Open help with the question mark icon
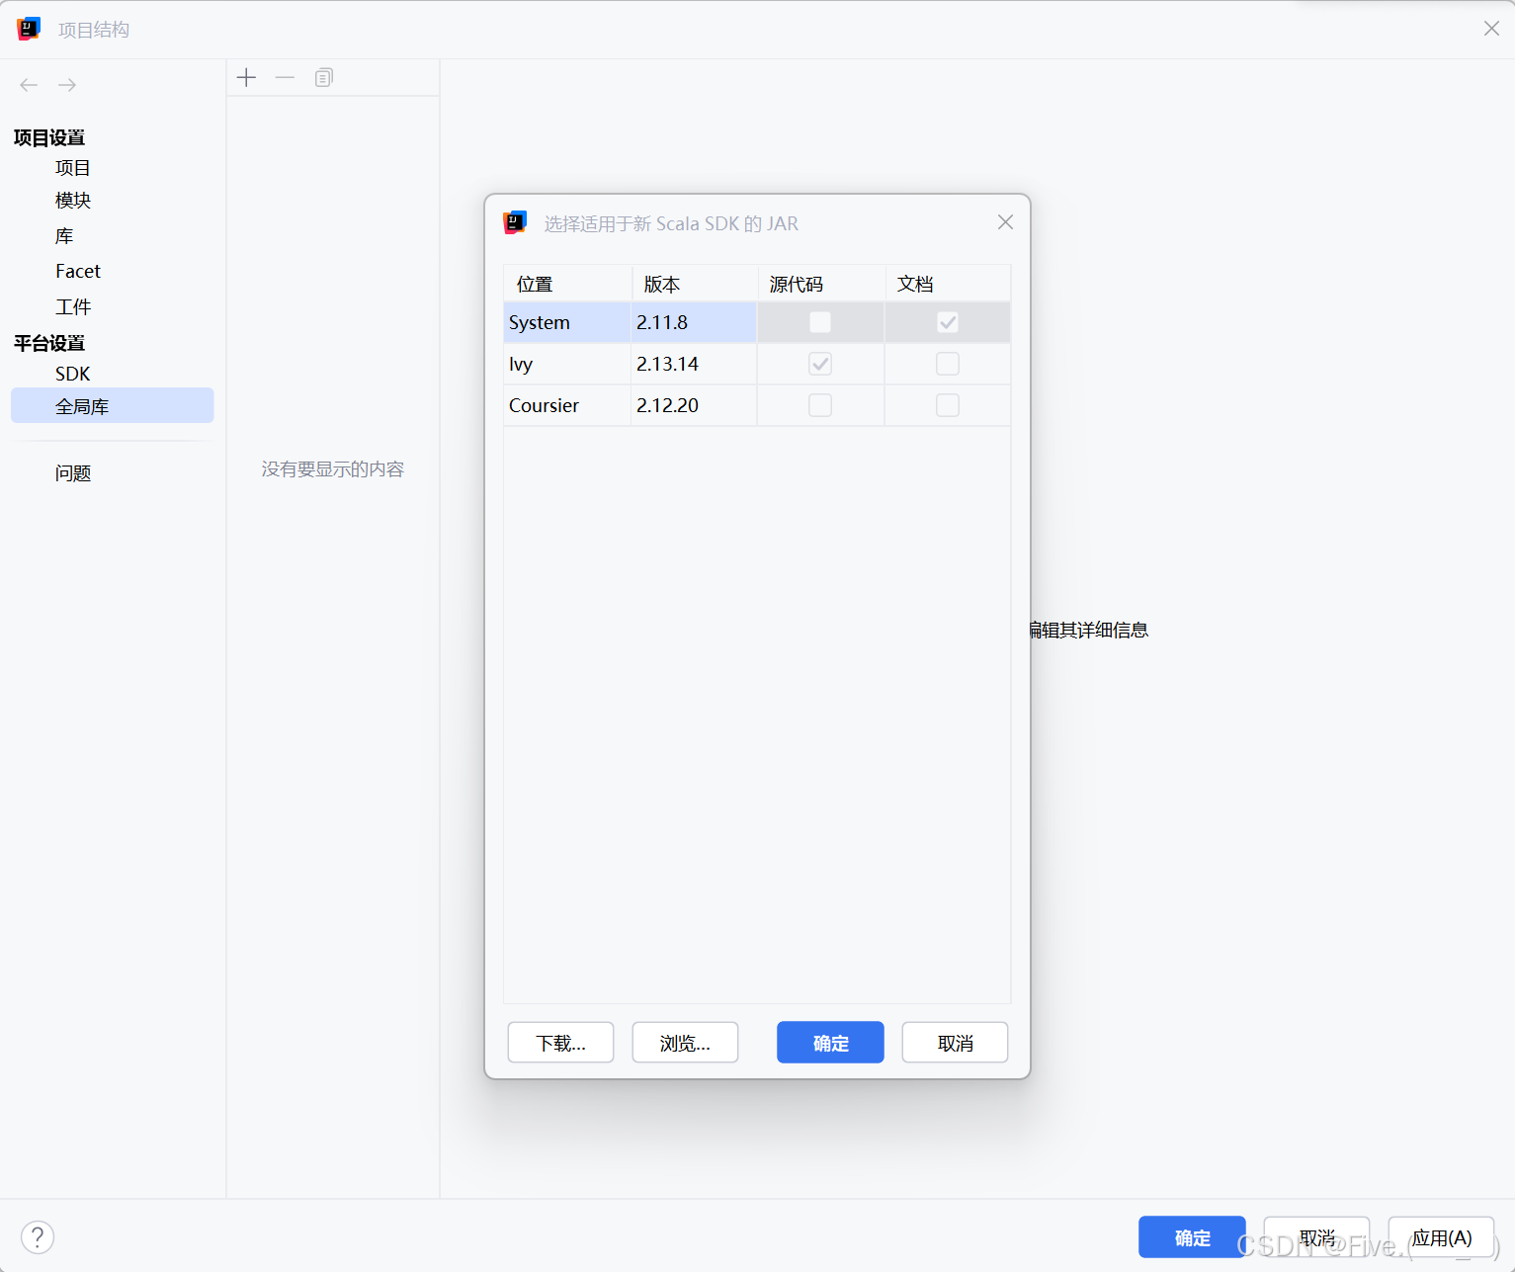 (x=38, y=1236)
